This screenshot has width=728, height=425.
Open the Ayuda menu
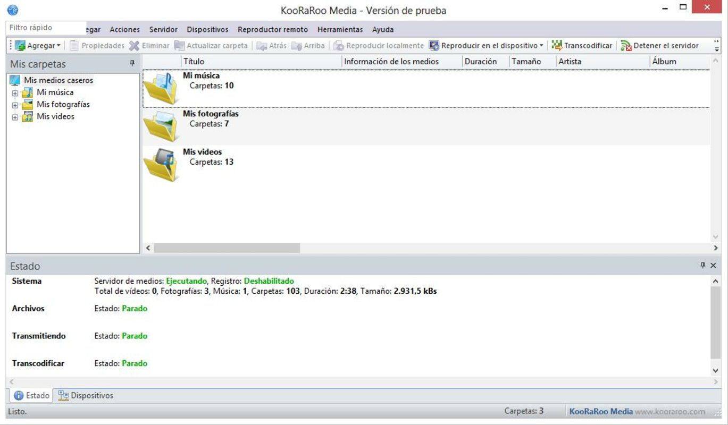tap(383, 30)
